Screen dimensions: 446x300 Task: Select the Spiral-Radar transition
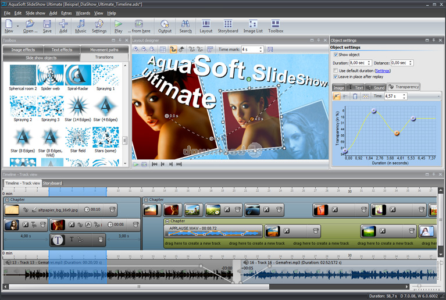point(78,78)
